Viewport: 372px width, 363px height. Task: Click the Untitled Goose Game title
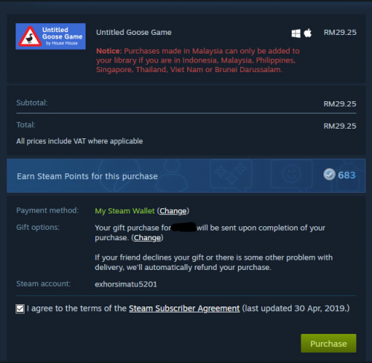click(134, 33)
